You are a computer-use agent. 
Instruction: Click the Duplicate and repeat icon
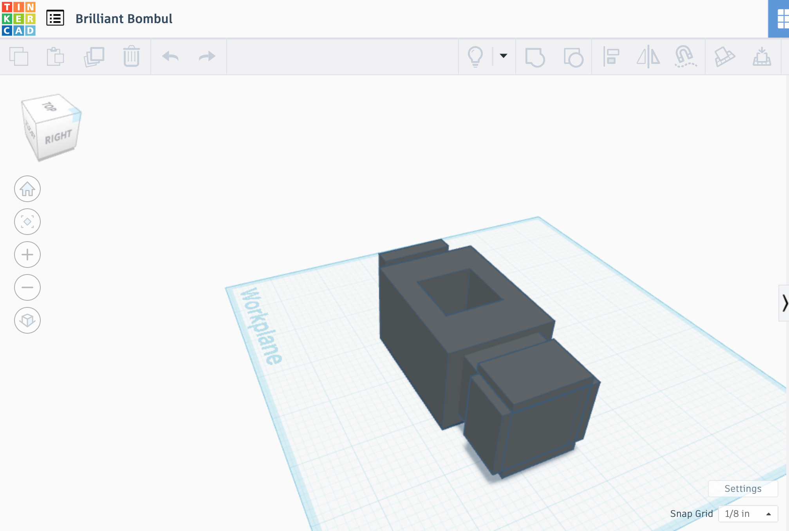94,57
